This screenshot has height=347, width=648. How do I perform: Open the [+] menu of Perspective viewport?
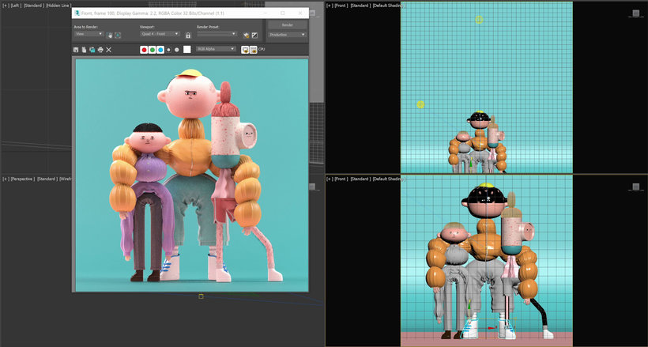6,179
